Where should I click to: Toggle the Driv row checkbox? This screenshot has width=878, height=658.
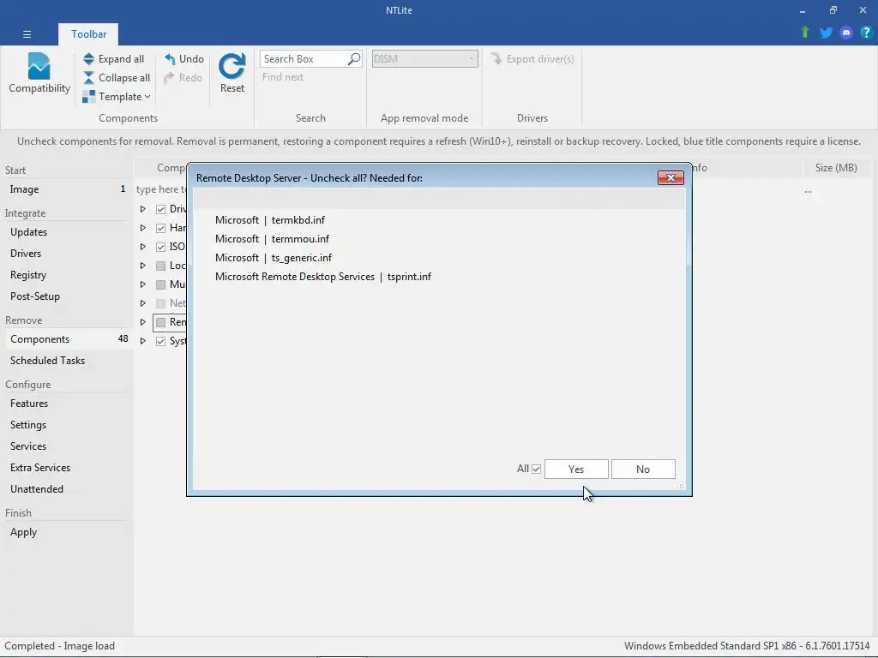pyautogui.click(x=160, y=209)
